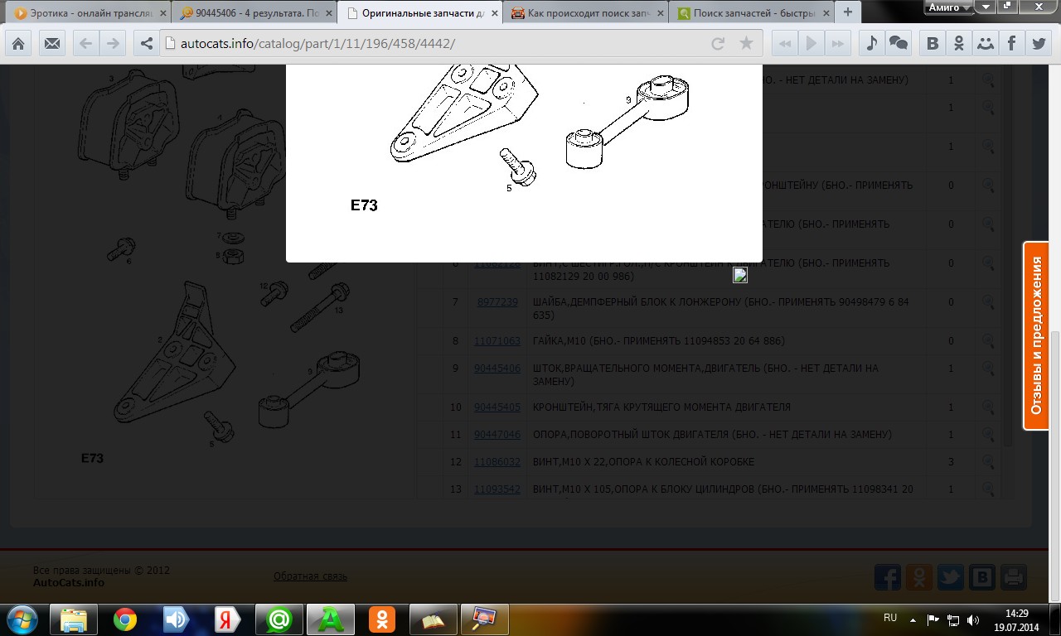Go to the browser home page
The width and height of the screenshot is (1061, 636).
point(17,44)
